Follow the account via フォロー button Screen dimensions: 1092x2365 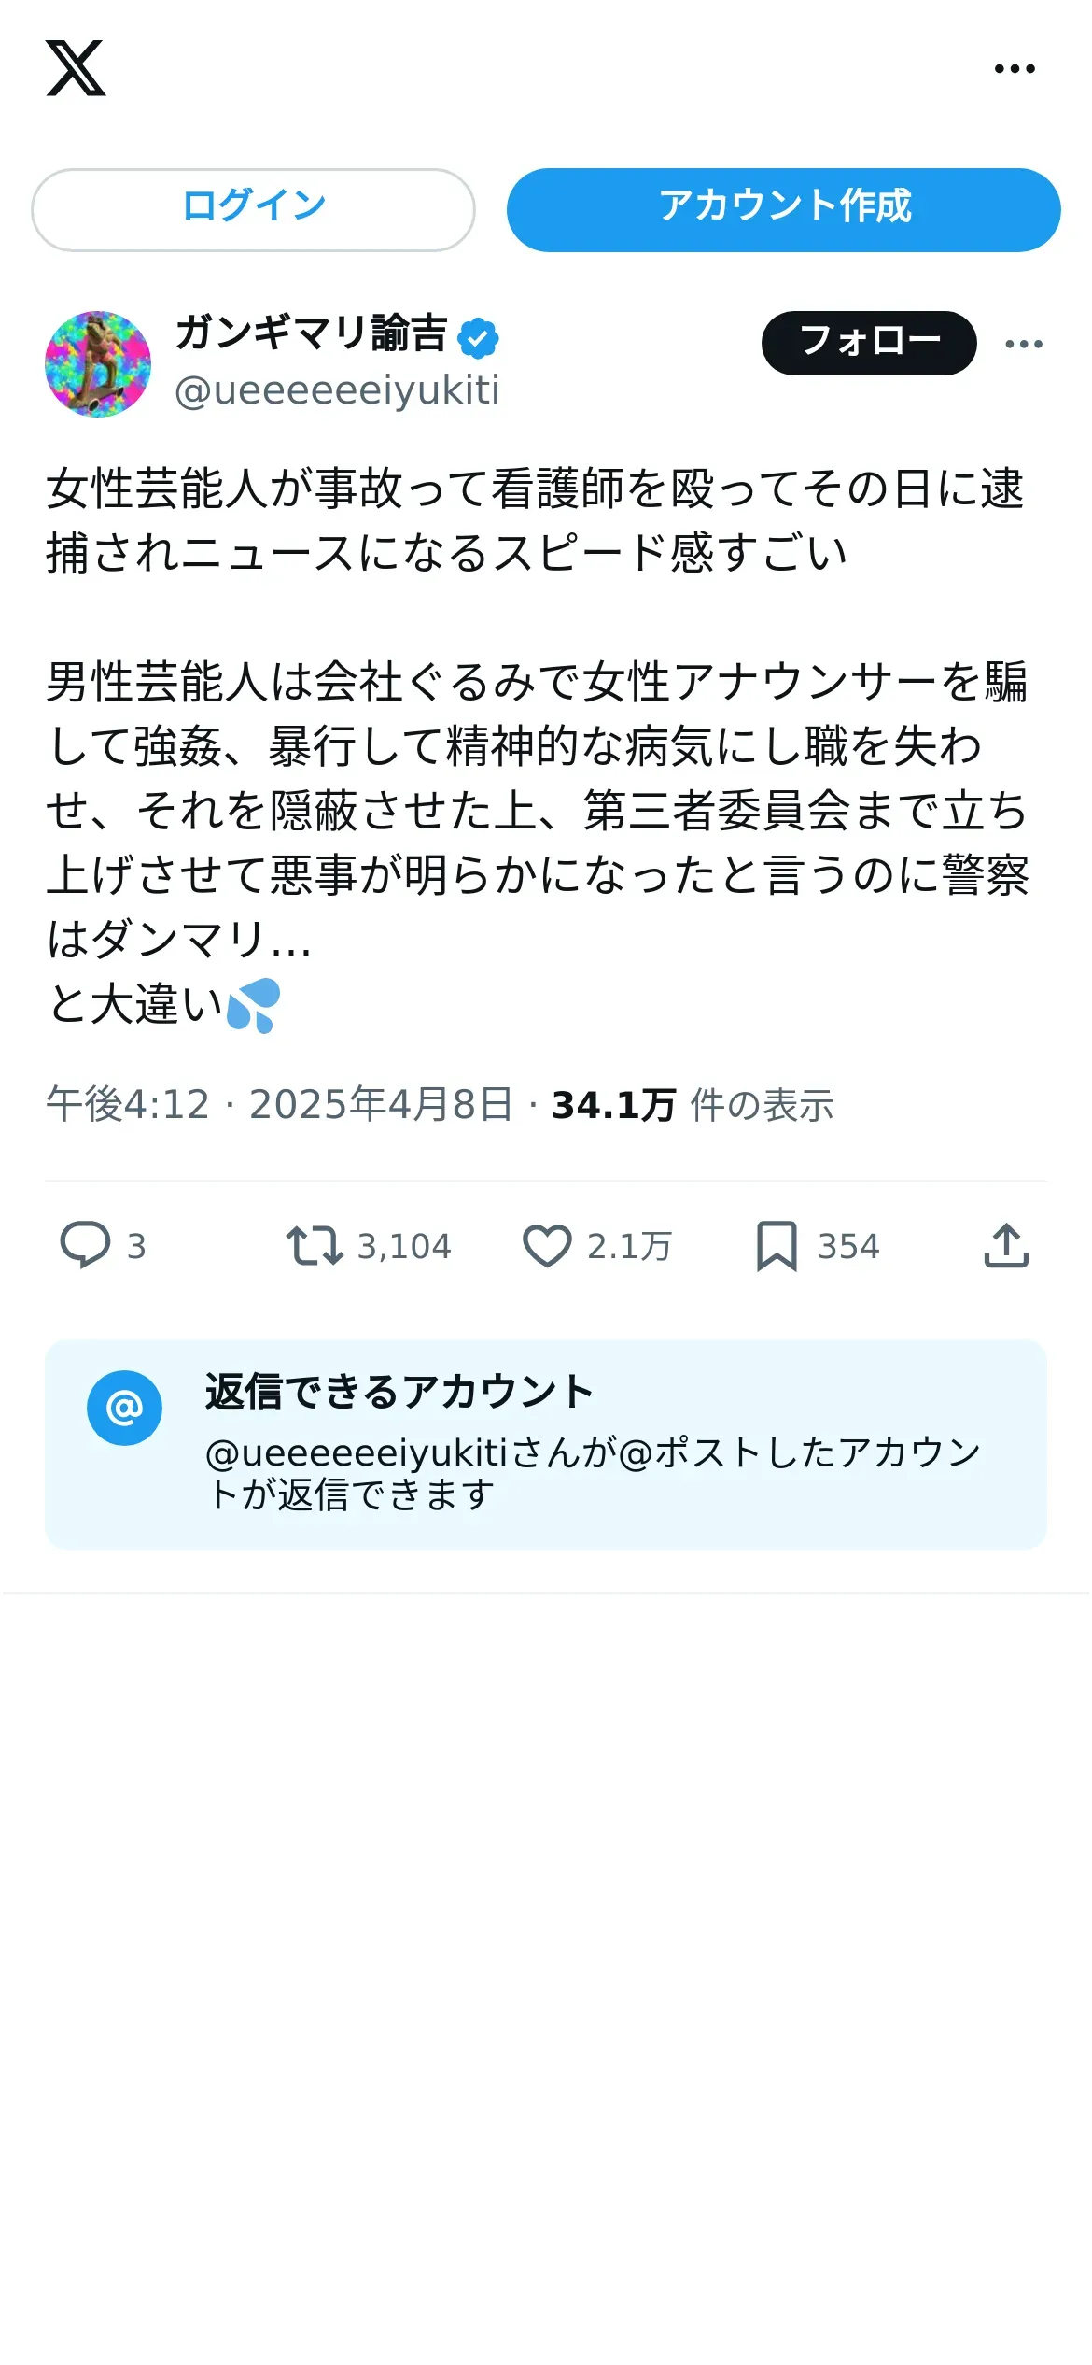(x=869, y=343)
